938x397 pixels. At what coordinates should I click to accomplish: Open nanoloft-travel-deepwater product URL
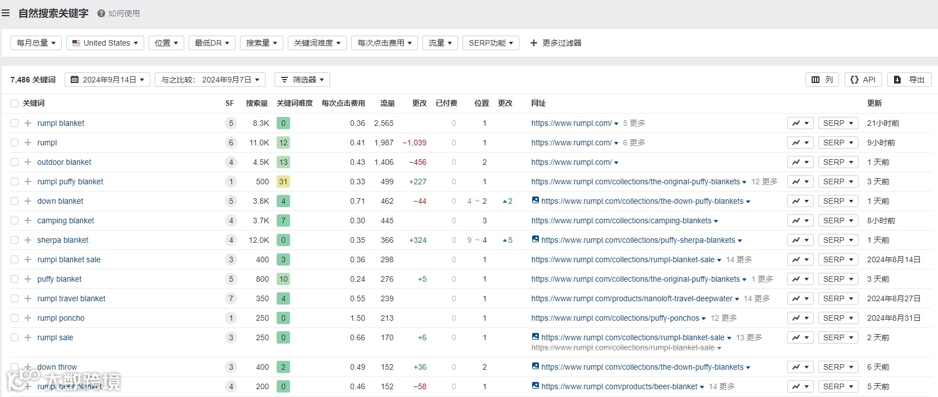pos(632,298)
